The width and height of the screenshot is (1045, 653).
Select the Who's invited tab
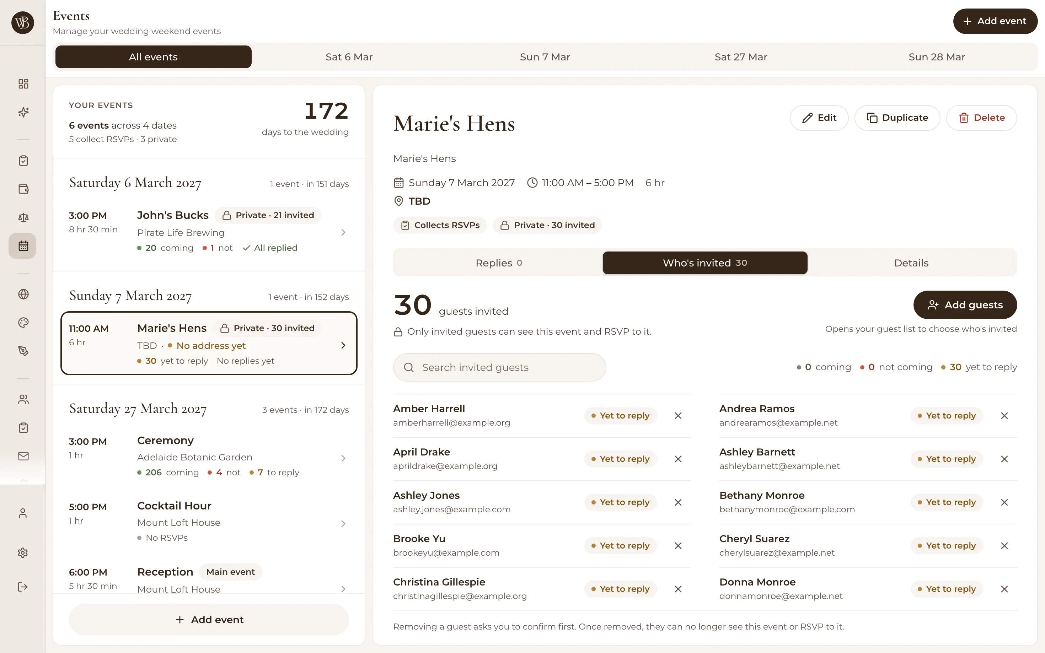click(704, 263)
